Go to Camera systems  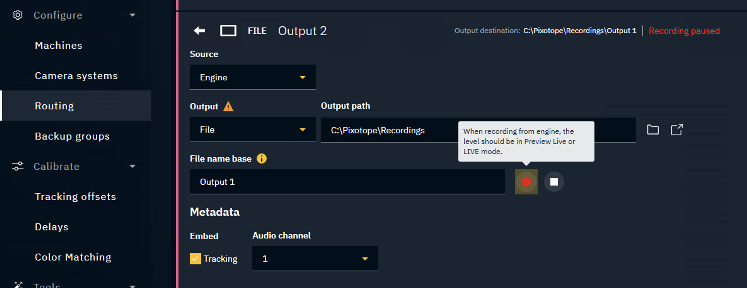(76, 76)
